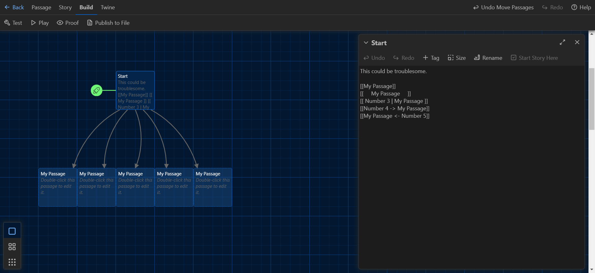Click the vertical scrollbar thumb
This screenshot has width=595, height=273.
point(592,99)
